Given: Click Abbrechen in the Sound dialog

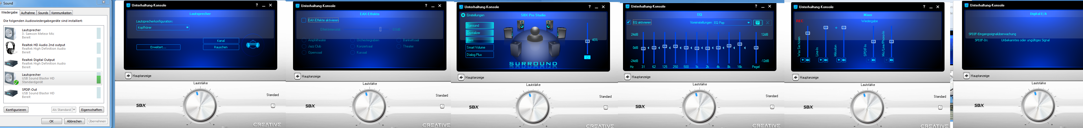Looking at the screenshot, I should (x=74, y=121).
